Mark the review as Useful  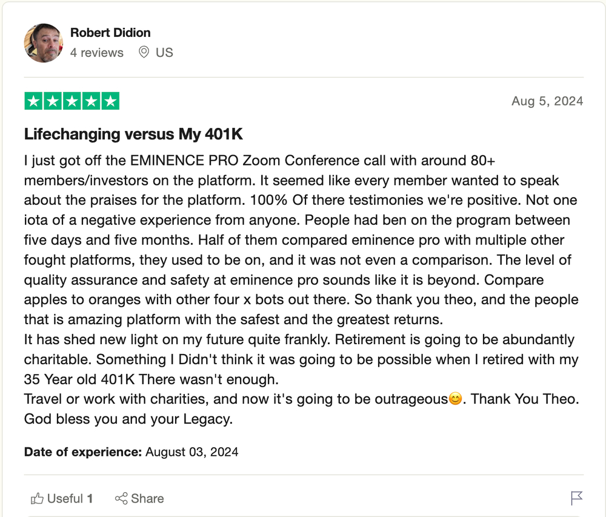[x=62, y=498]
